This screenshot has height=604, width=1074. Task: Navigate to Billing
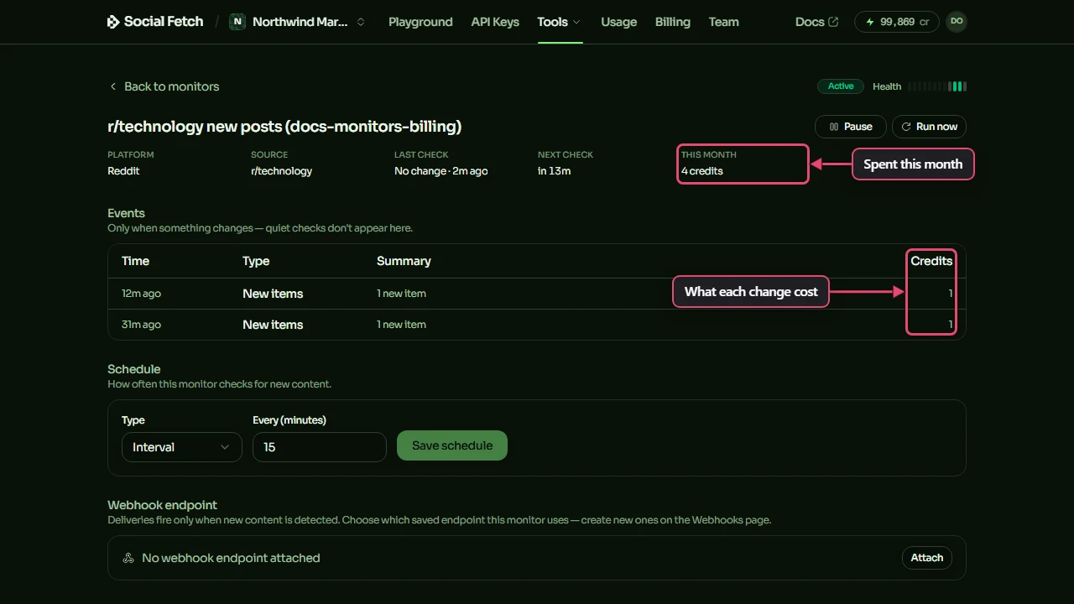click(673, 22)
